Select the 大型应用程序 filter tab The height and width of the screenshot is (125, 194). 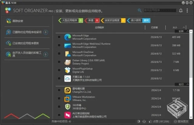(x=71, y=20)
